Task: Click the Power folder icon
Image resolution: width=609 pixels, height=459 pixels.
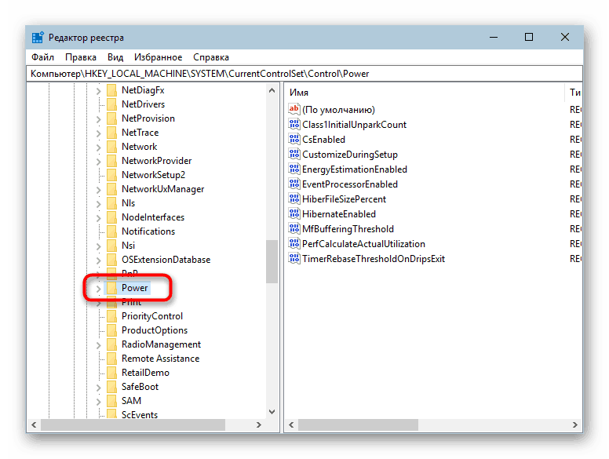Action: coord(111,288)
